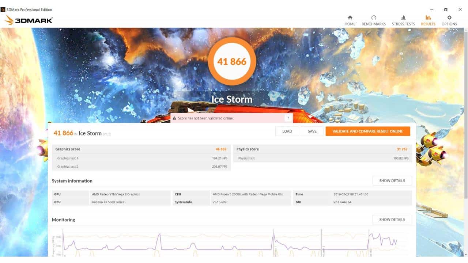The width and height of the screenshot is (468, 263).
Task: Click the Stress Tests bar chart icon
Action: point(403,18)
